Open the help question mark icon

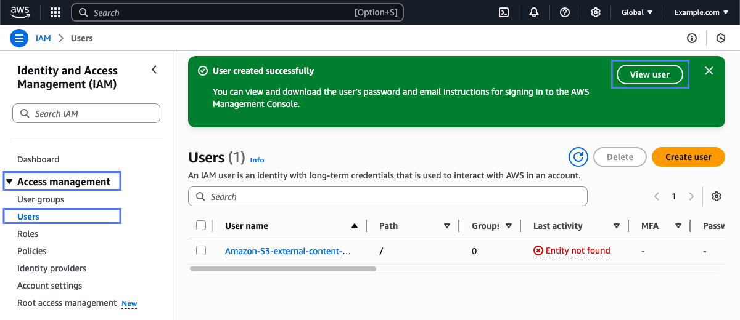coord(565,12)
